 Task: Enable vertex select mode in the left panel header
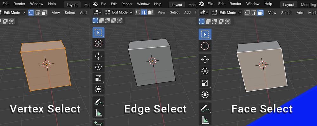click(31, 13)
